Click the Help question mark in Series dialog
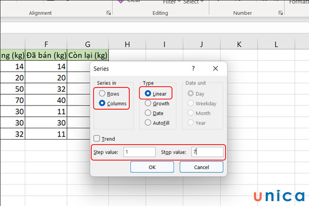 pyautogui.click(x=193, y=68)
